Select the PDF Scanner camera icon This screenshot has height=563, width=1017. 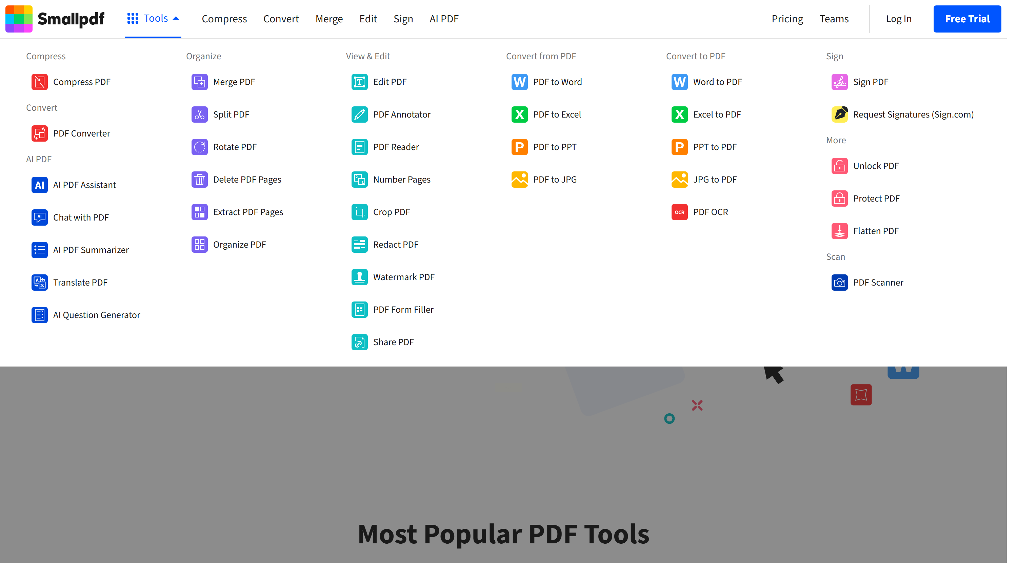(x=839, y=283)
